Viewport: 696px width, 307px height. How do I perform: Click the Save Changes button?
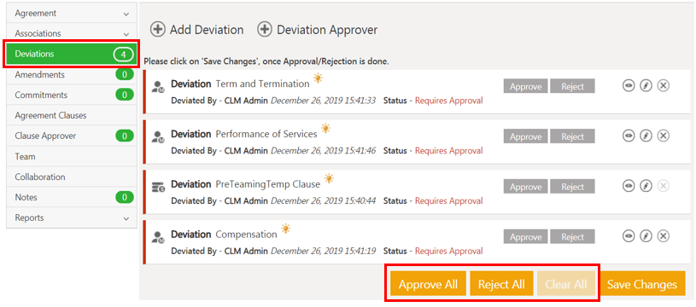(642, 284)
